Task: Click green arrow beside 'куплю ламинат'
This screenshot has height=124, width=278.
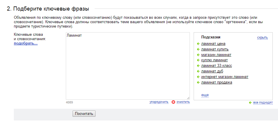Action: pos(198,60)
